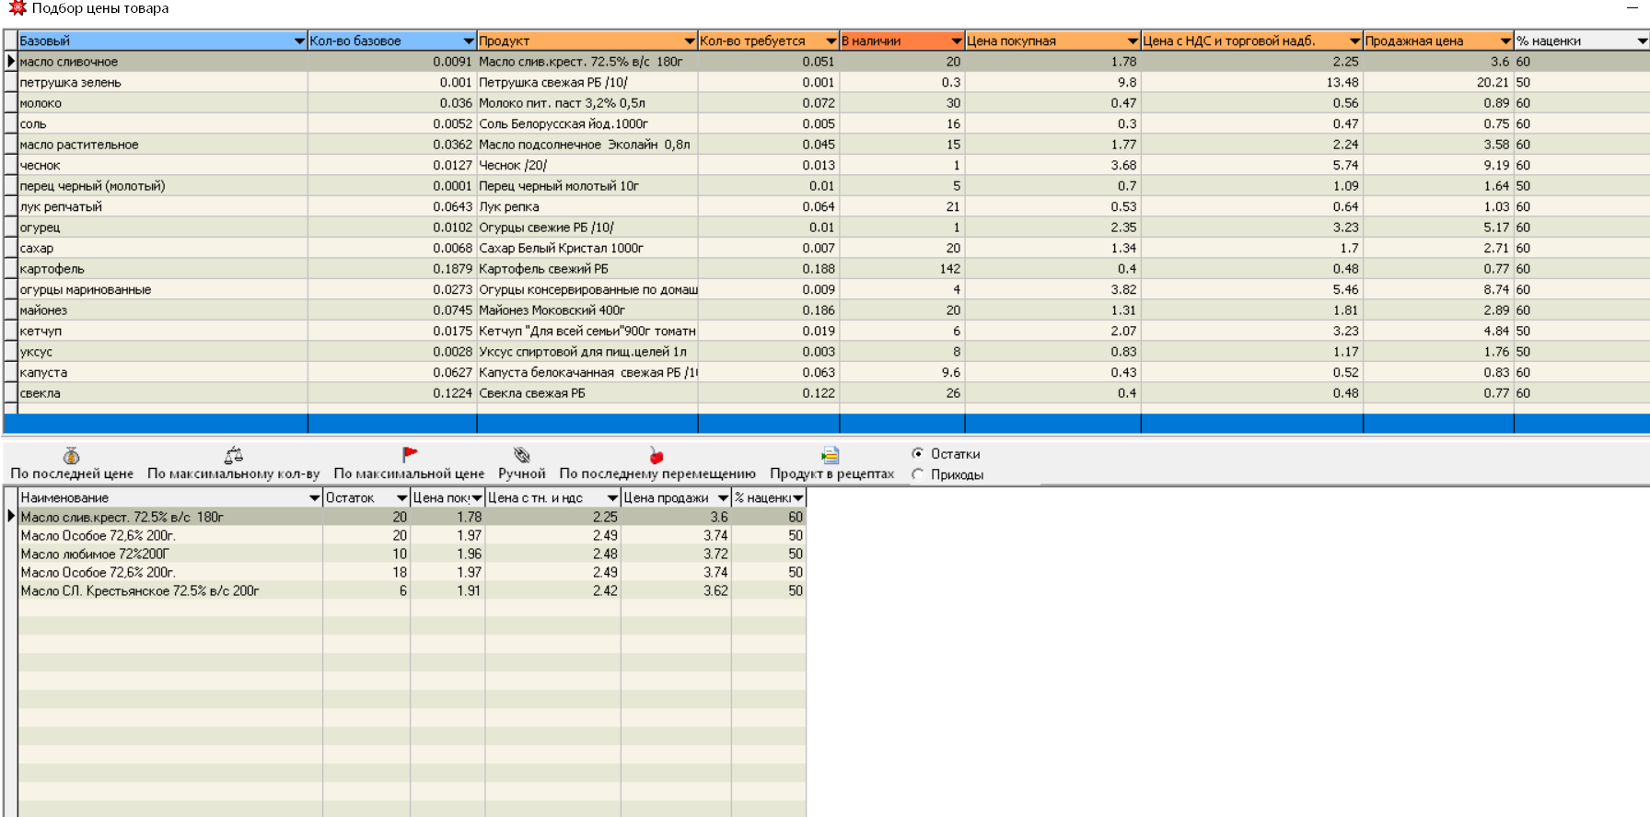Select the майонез row
The width and height of the screenshot is (1650, 817).
pos(826,310)
